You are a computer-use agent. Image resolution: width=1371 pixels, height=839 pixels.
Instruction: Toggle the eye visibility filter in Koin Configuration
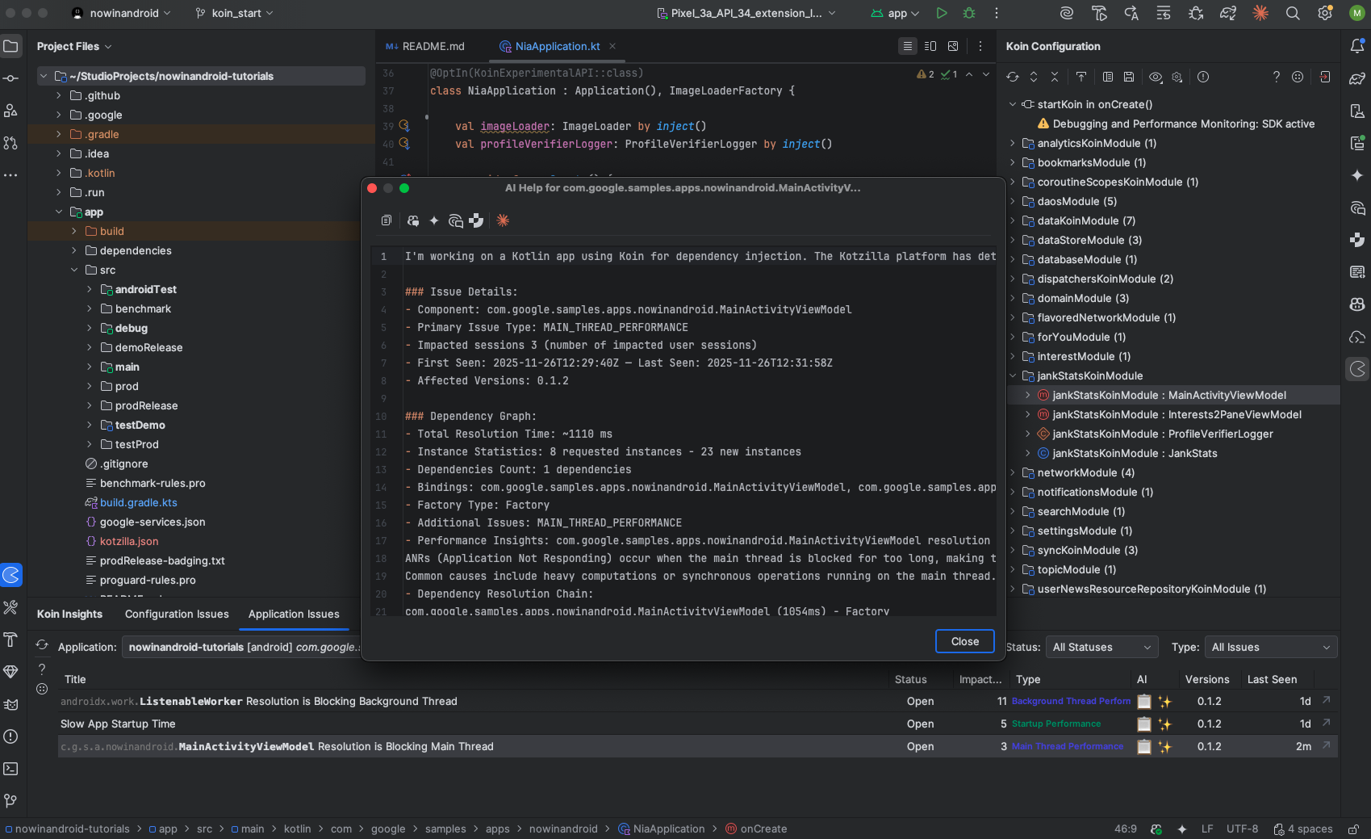tap(1156, 77)
